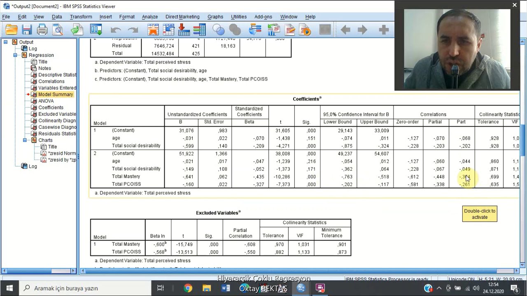Print the output with the printer icon
Screen dimensions: 527x296
(42, 30)
